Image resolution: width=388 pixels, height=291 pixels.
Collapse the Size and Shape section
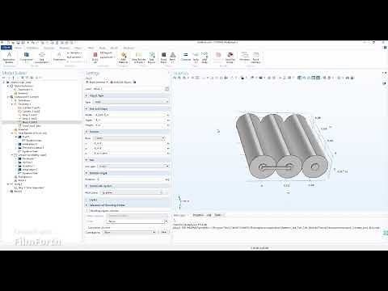86,108
